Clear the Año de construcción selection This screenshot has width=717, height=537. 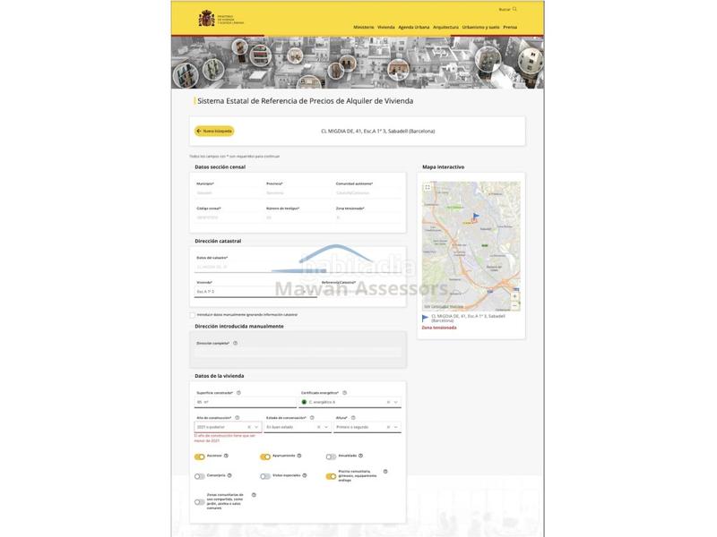(x=249, y=427)
